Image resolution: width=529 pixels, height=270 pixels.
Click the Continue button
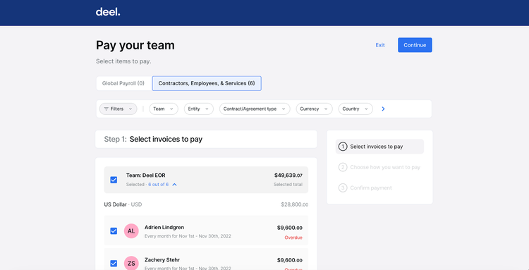(415, 45)
